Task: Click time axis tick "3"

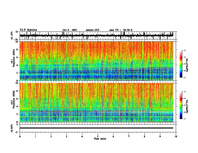Action: (66, 136)
